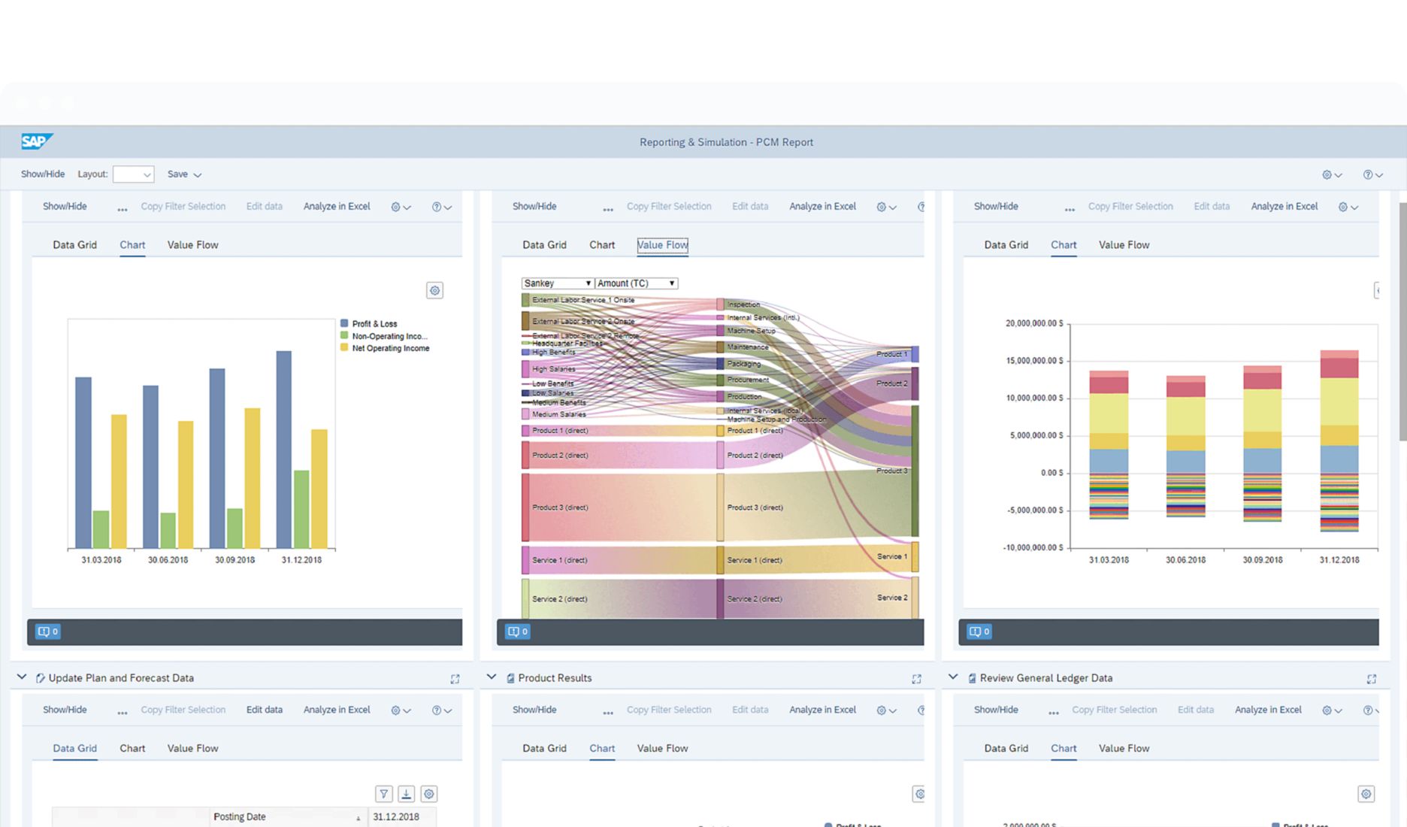
Task: Open the global settings gear in the top-right toolbar
Action: point(1329,174)
